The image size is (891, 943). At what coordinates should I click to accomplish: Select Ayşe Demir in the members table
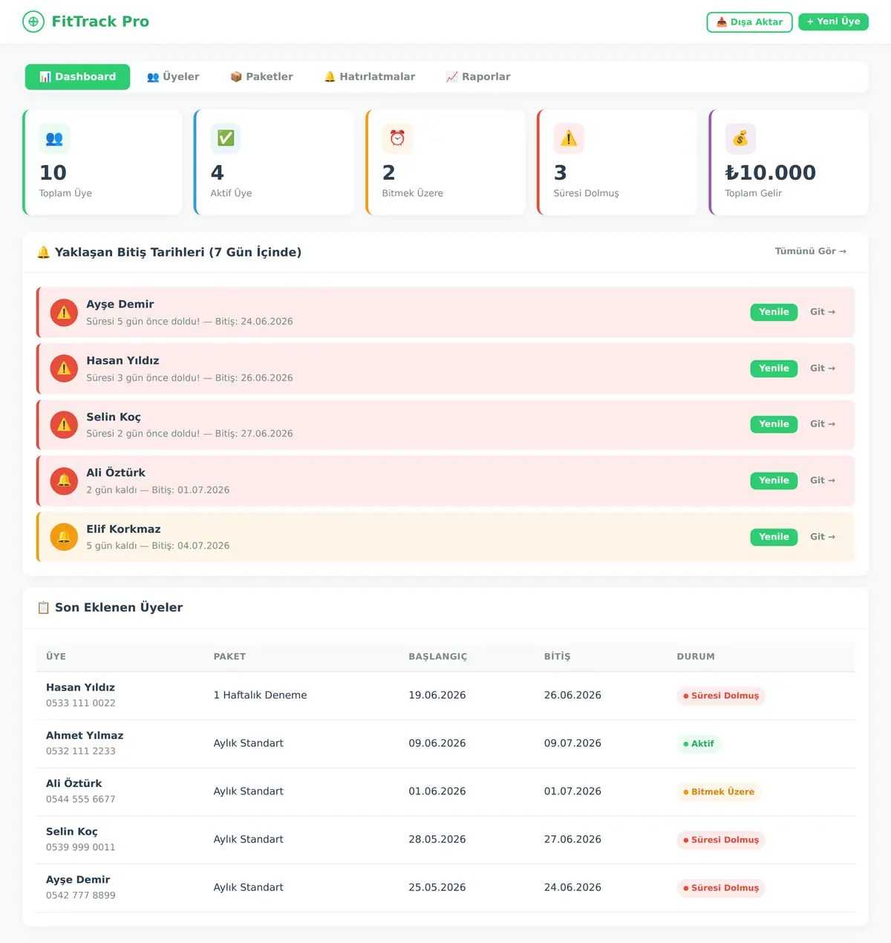click(78, 880)
